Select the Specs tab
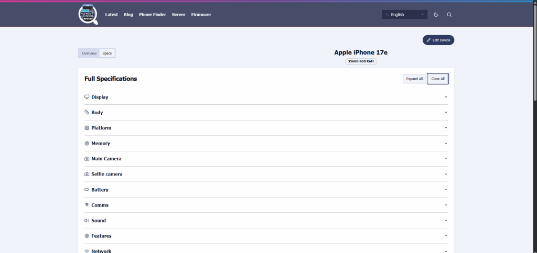Viewport: 537px width, 253px height. tap(107, 53)
